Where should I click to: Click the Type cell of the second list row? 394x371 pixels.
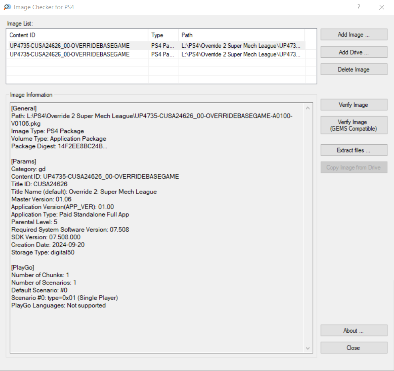163,54
